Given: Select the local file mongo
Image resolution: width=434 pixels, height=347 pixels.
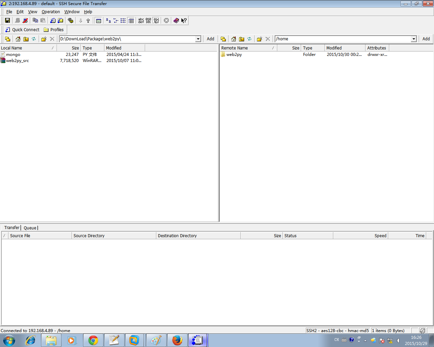Looking at the screenshot, I should click(x=13, y=55).
